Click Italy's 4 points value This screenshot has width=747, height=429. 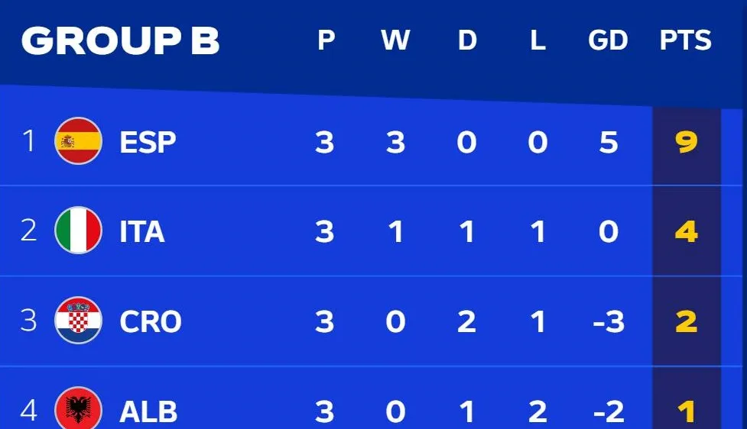[686, 232]
